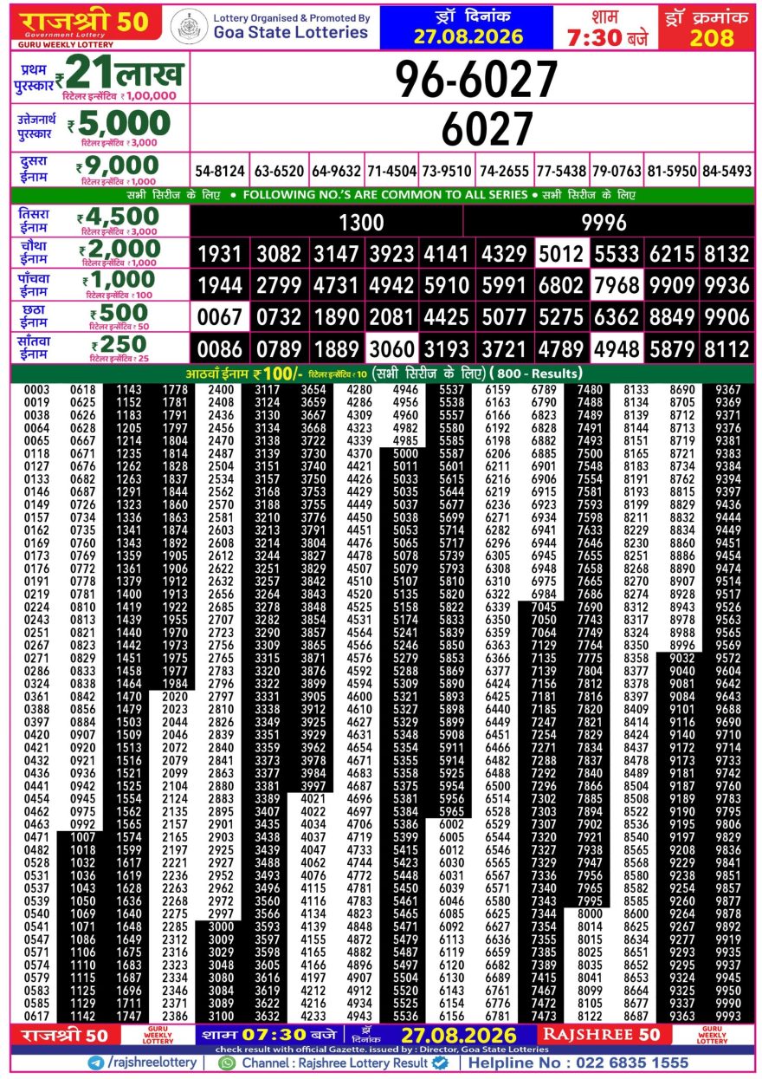762x1079 pixels.
Task: Select second prize number 54-8124
Action: coord(220,171)
